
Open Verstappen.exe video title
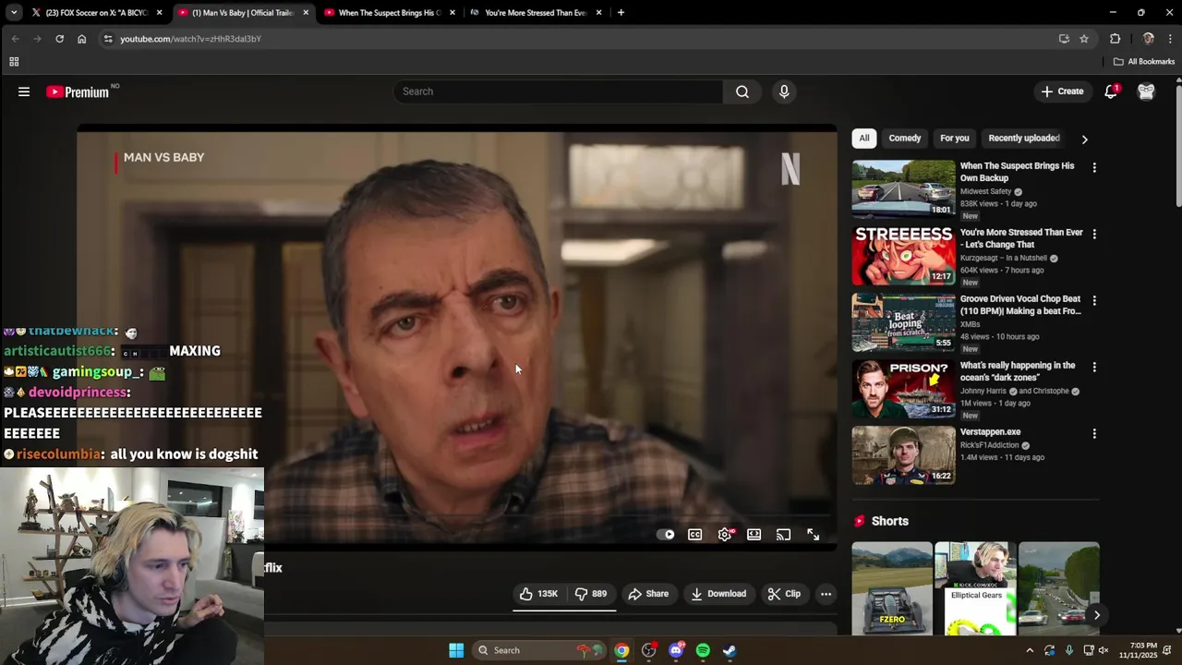pos(990,432)
